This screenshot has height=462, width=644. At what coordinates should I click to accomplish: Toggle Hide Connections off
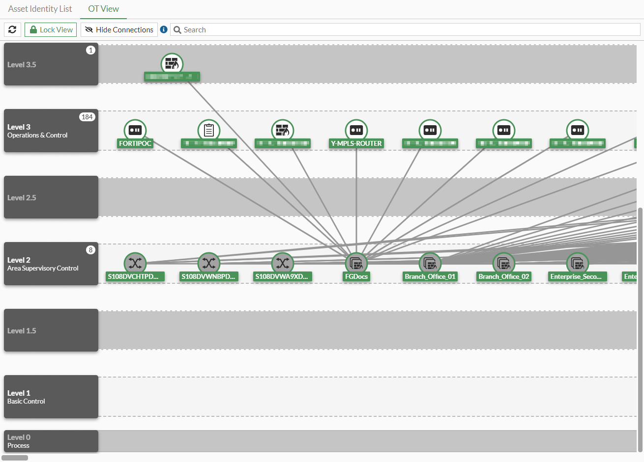[119, 29]
